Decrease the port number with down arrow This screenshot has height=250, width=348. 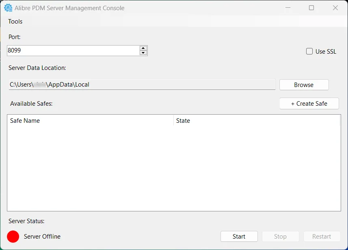[143, 53]
